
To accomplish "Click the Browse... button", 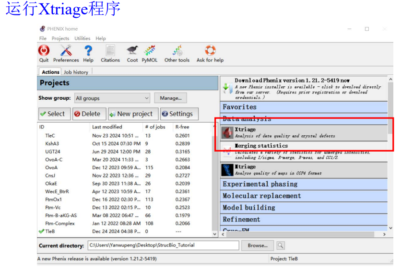I will tap(257, 246).
